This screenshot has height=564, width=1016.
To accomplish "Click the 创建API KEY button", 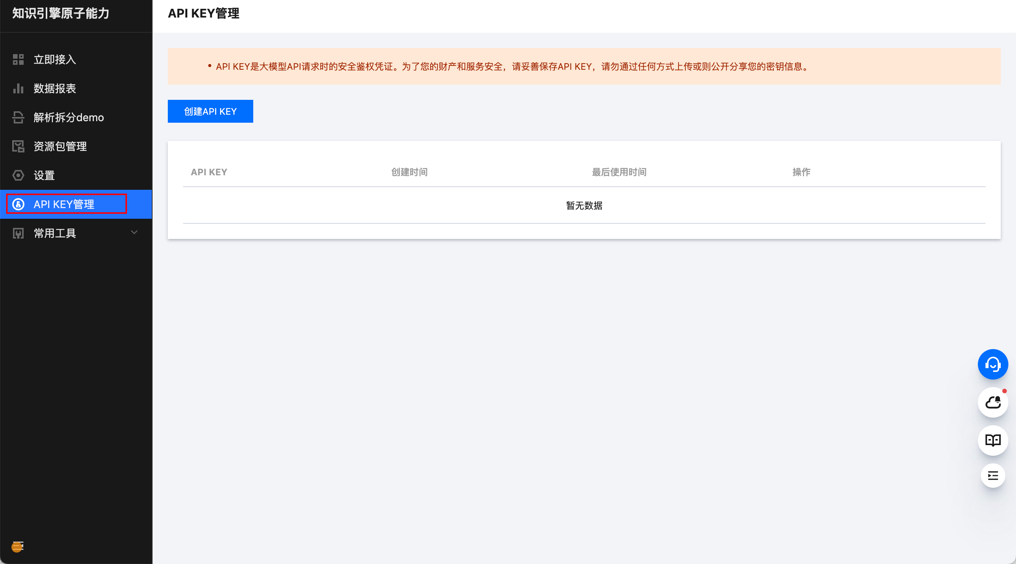I will click(210, 111).
